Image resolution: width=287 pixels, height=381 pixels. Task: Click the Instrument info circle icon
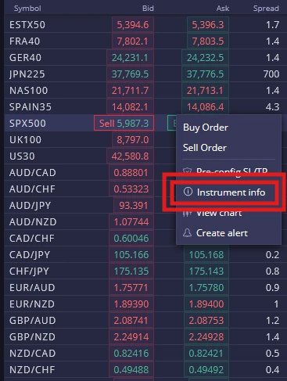pos(188,192)
